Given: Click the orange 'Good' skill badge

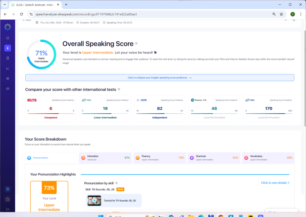Looking at the screenshot, I should coord(120,189).
